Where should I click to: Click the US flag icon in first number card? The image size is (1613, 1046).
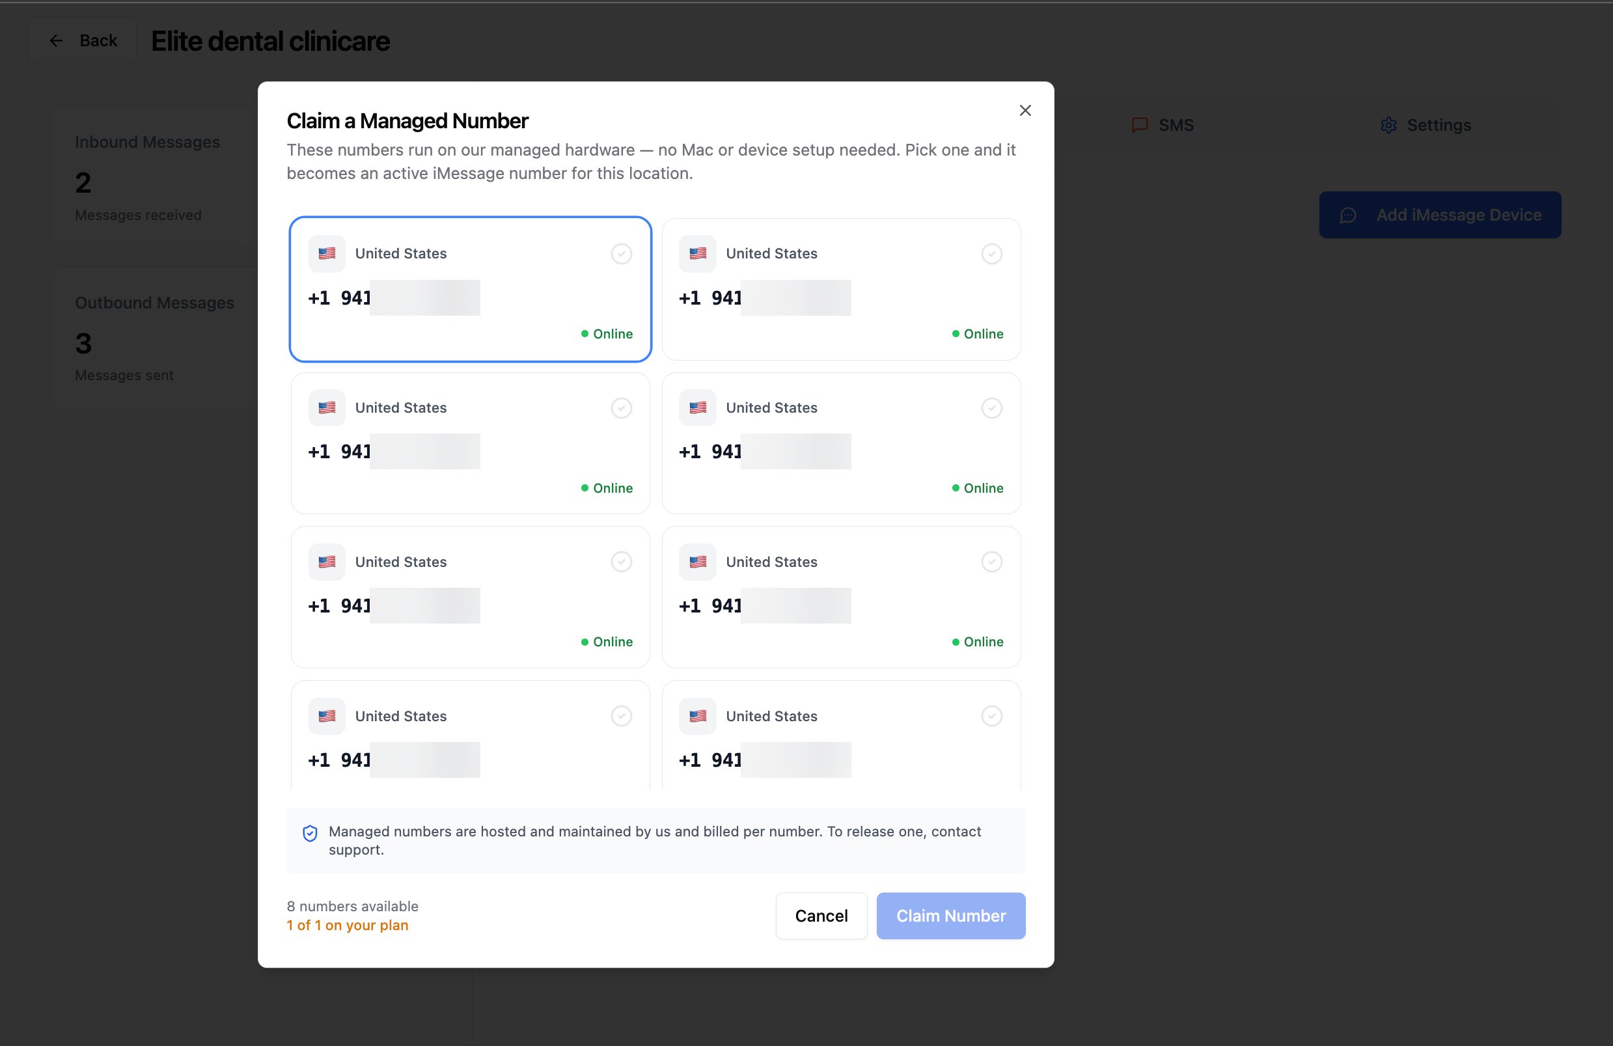tap(327, 254)
